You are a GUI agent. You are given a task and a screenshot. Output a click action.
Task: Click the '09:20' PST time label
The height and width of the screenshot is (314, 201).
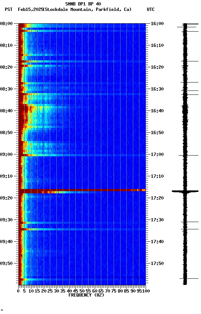pos(6,198)
